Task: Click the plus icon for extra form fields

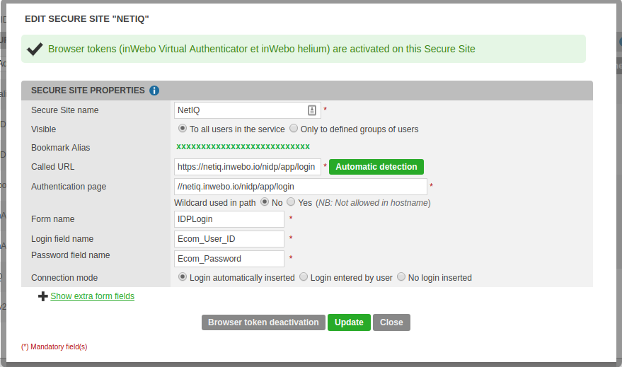Action: [43, 296]
